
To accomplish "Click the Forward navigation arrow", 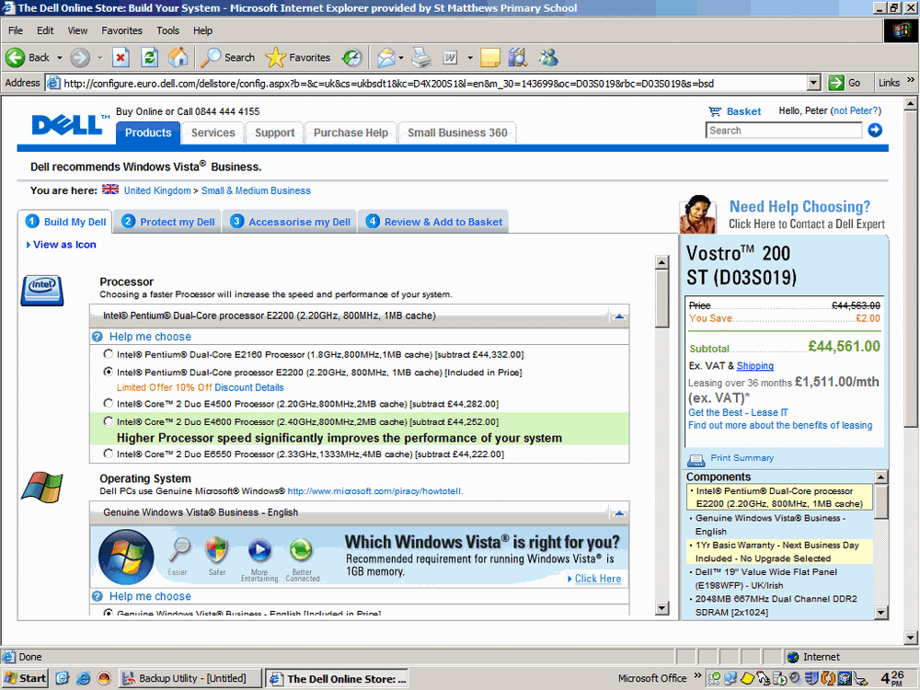I will click(x=80, y=57).
